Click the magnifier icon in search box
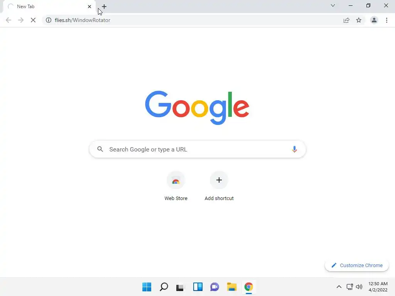This screenshot has width=395, height=296. coord(100,149)
